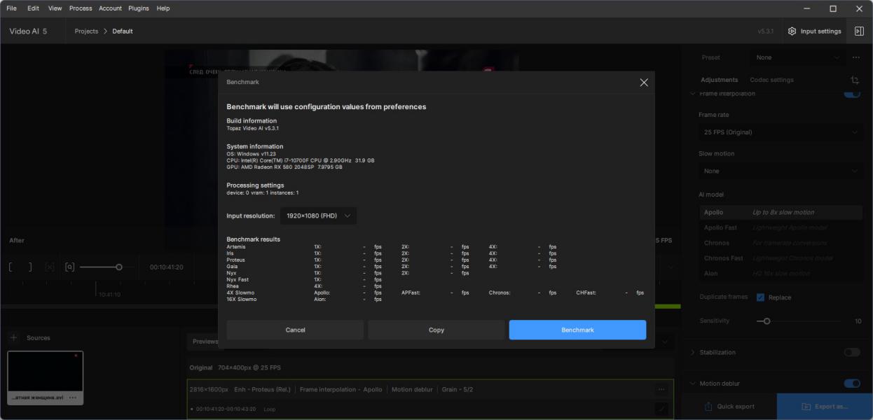Set the trim end bracket
The image size is (873, 420).
30,267
